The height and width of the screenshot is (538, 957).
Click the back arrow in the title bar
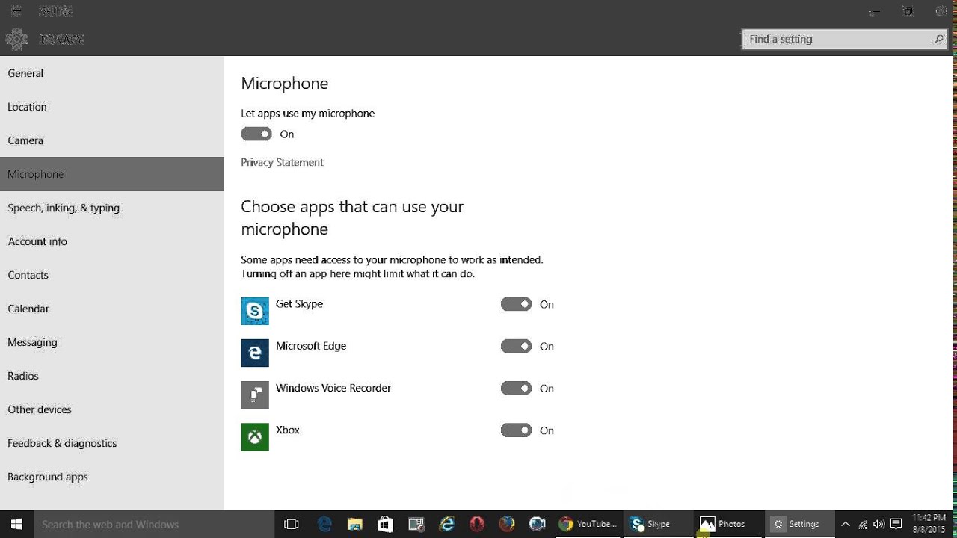click(x=16, y=11)
